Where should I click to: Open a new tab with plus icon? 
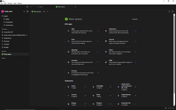click(x=76, y=7)
